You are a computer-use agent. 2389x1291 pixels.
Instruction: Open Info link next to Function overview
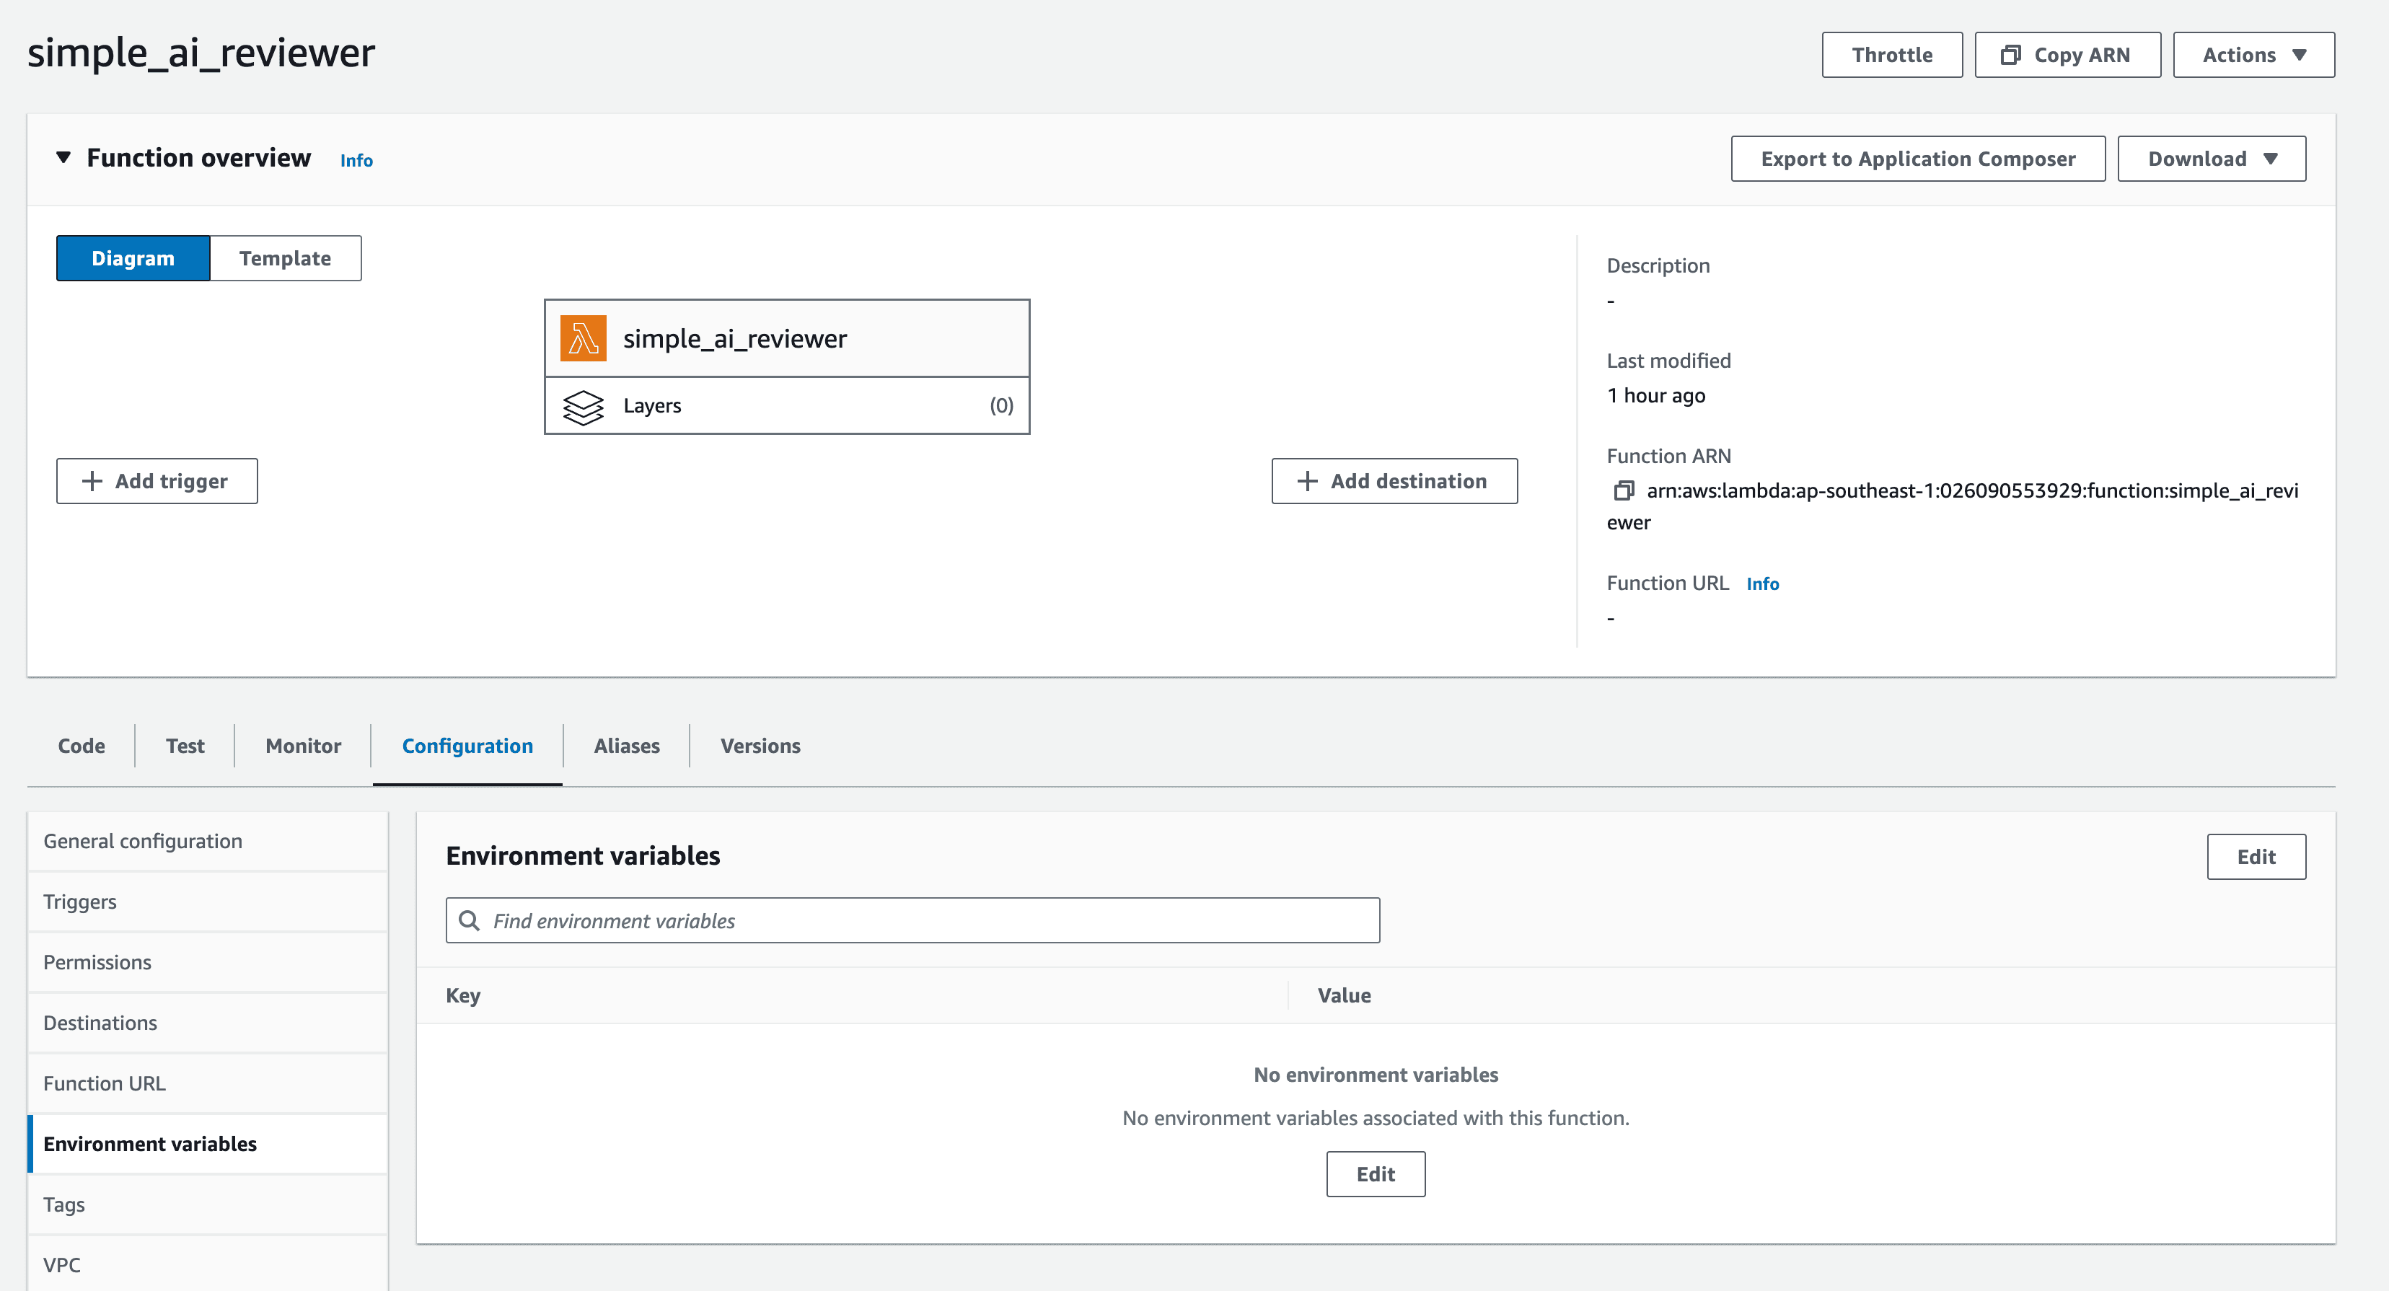click(356, 160)
